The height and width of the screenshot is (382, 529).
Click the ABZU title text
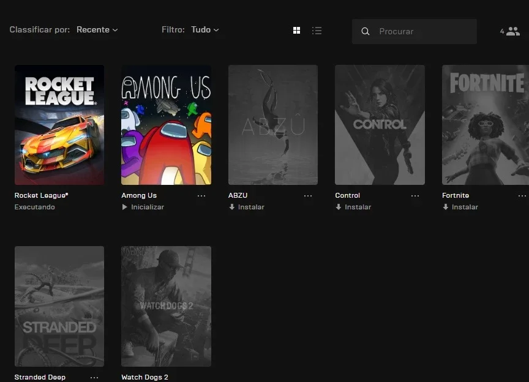[238, 195]
